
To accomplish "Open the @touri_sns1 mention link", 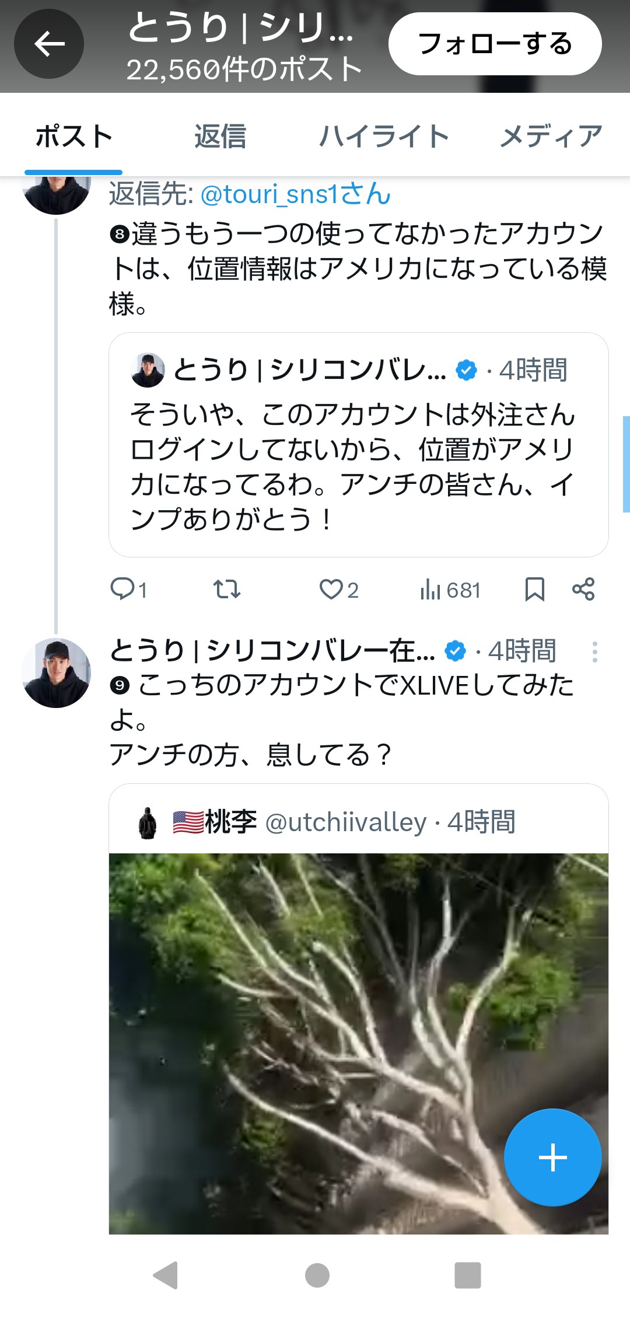I will [x=295, y=194].
